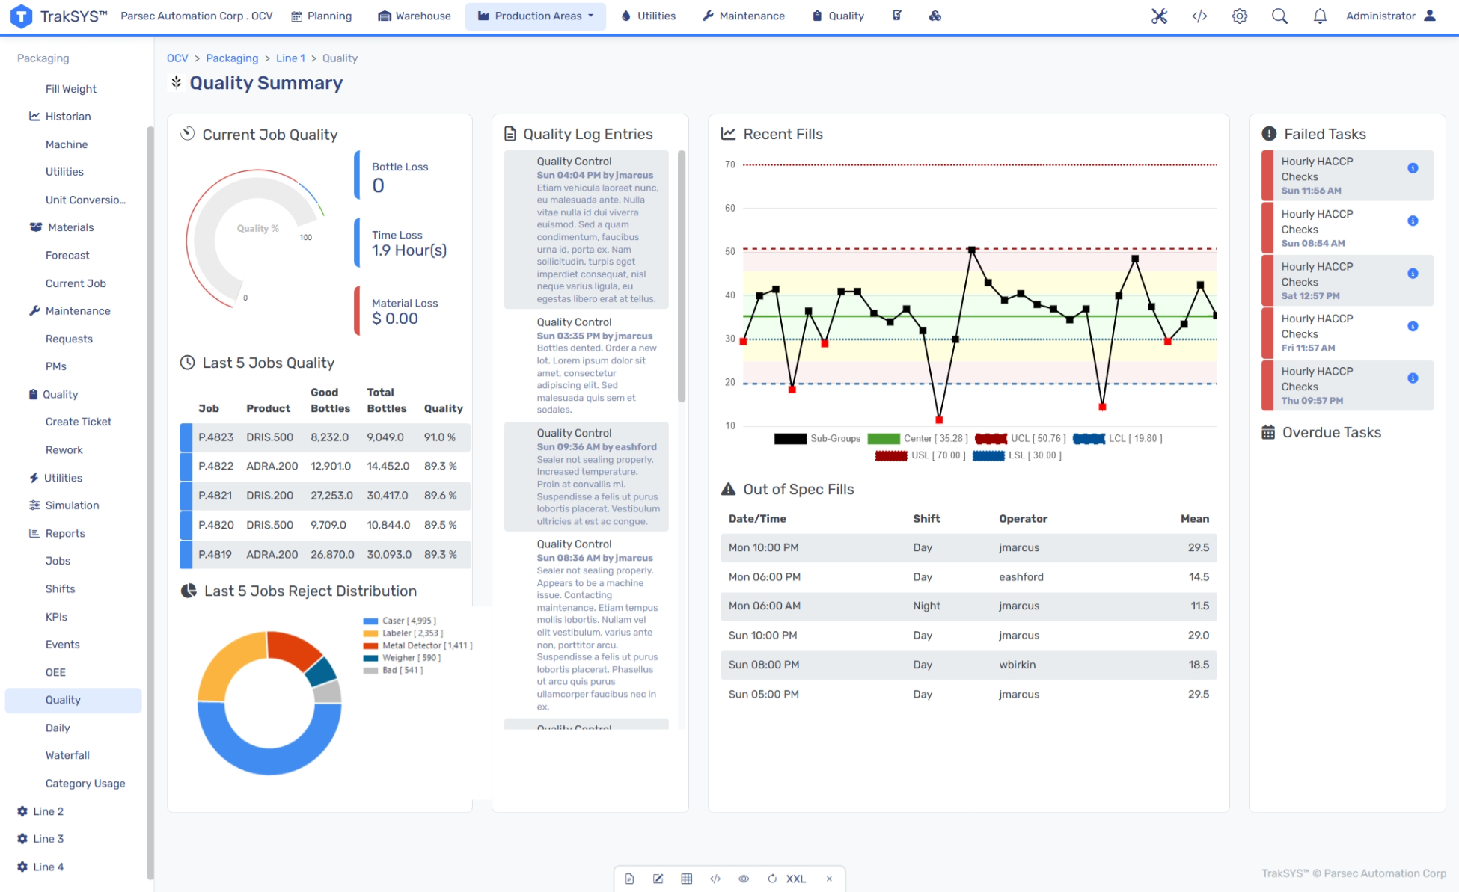Click the Caser blue legend swatch
Viewport: 1459px width, 892px height.
point(370,621)
